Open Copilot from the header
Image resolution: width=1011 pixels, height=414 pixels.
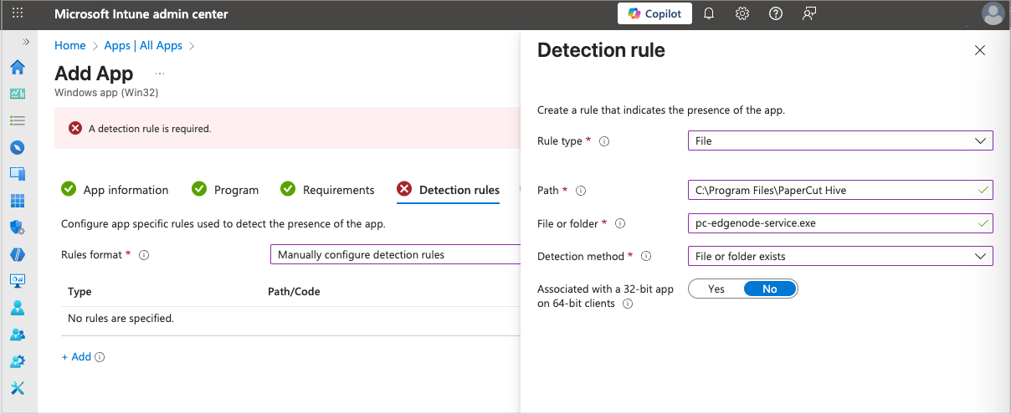tap(655, 13)
